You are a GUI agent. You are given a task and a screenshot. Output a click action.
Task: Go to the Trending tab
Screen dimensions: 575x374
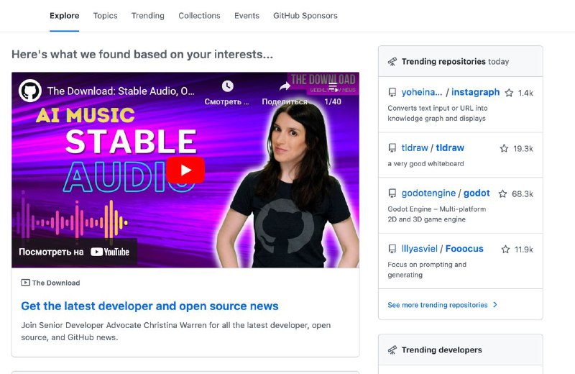pyautogui.click(x=148, y=16)
